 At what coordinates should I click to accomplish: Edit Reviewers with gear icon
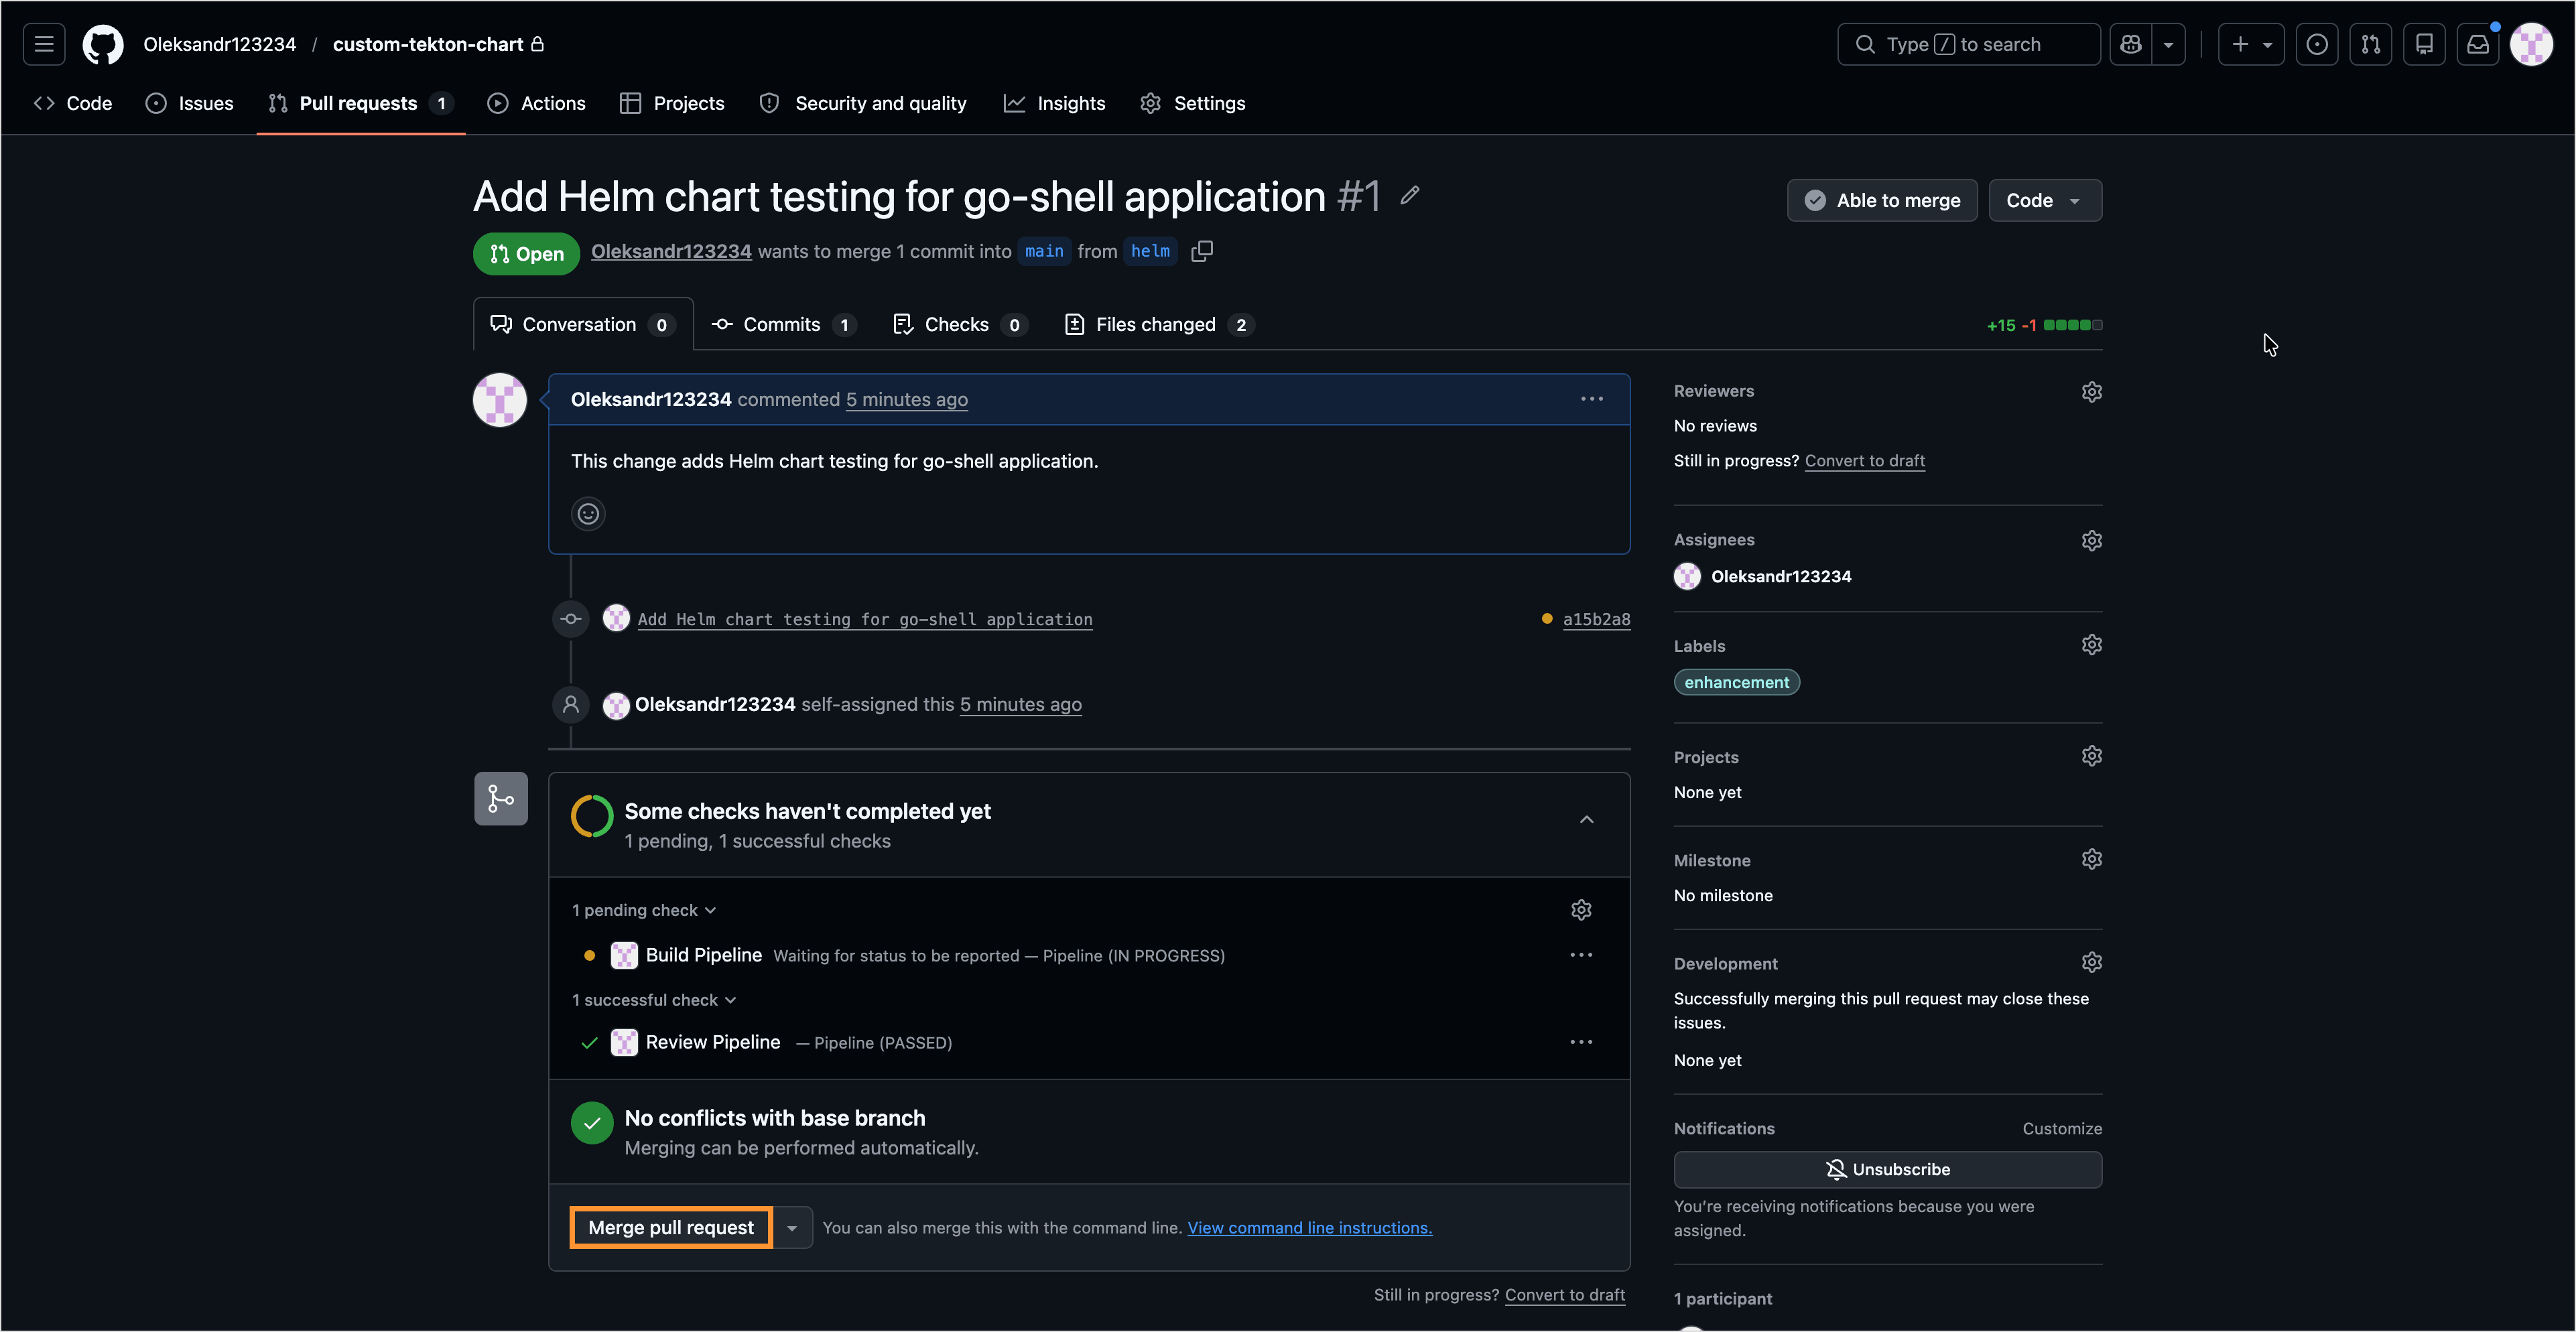[2091, 392]
